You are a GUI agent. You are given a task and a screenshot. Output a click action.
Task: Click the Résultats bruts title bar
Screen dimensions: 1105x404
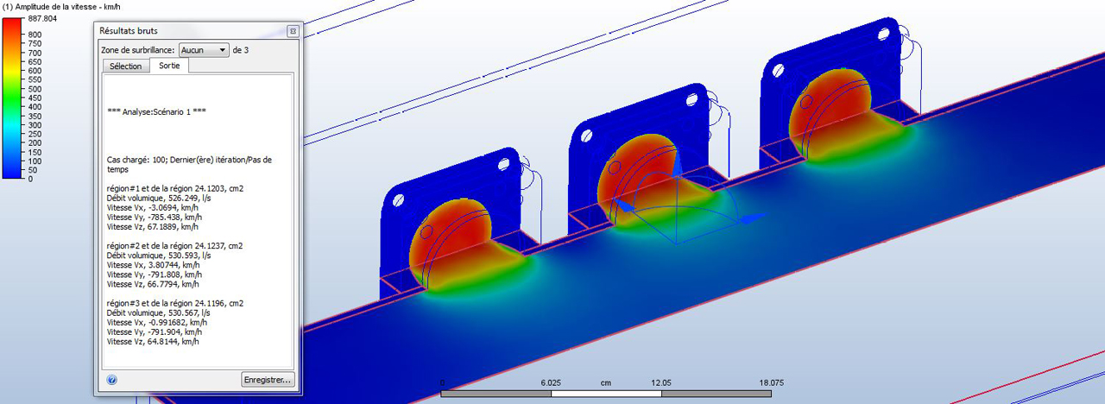[x=190, y=31]
